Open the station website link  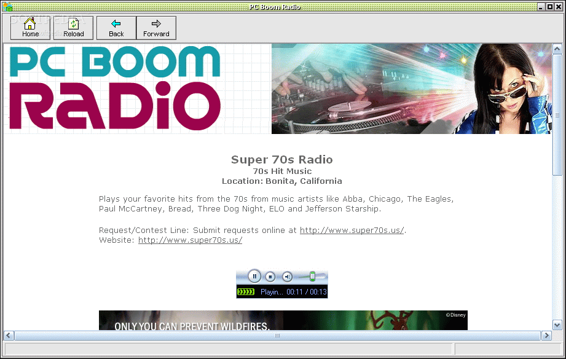click(189, 240)
